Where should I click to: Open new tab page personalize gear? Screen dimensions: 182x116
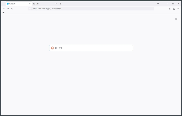click(176, 19)
